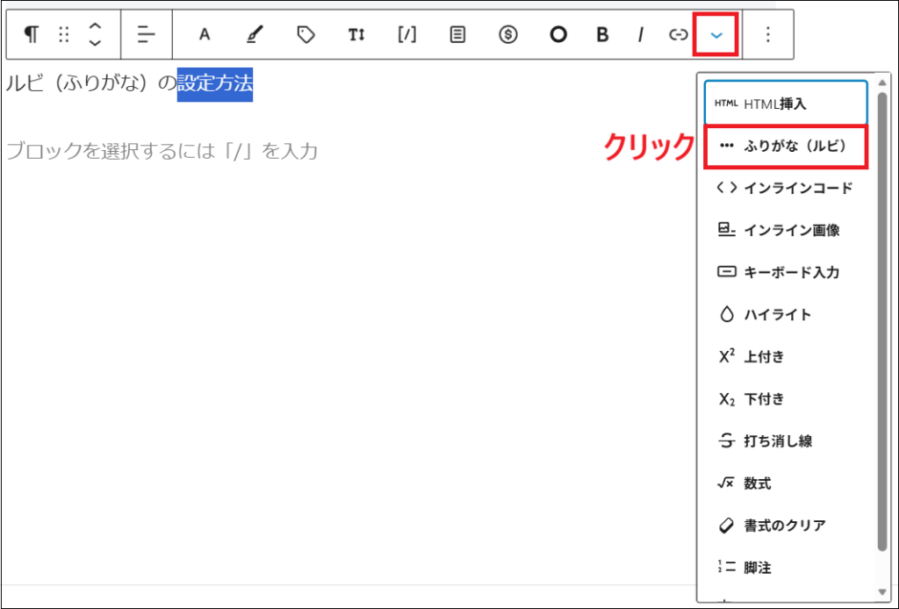Image resolution: width=899 pixels, height=609 pixels.
Task: Select the paragraph block type icon
Action: pos(32,34)
